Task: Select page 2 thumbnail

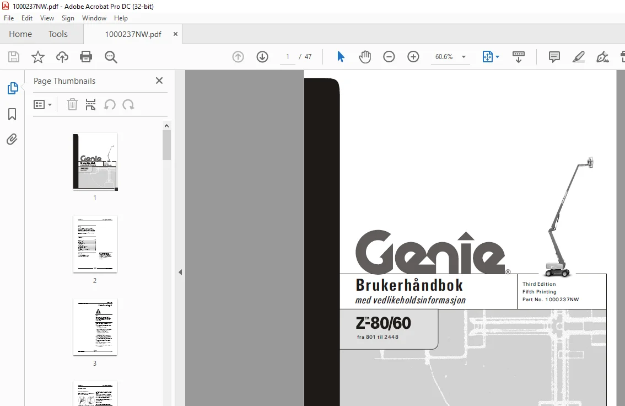Action: 95,244
